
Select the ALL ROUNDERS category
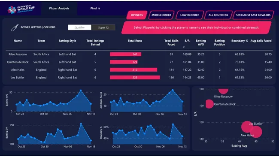[218, 15]
